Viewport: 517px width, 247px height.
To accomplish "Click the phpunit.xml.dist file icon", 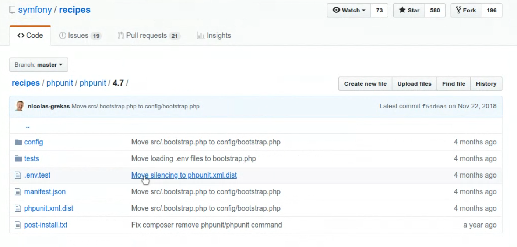I will [x=18, y=208].
